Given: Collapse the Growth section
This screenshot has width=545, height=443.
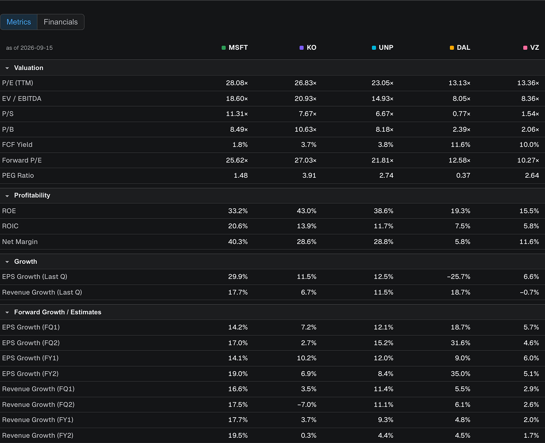Looking at the screenshot, I should (7, 262).
